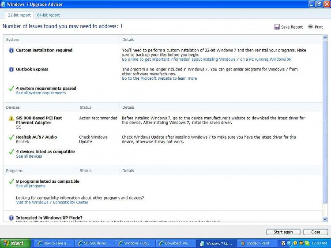Click the 4 system requirements passed text

(x=46, y=89)
